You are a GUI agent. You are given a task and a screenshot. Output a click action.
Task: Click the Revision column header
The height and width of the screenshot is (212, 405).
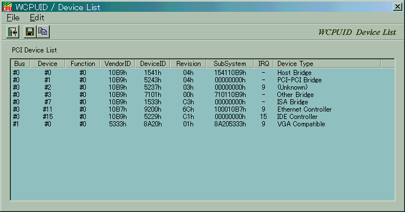(x=188, y=64)
